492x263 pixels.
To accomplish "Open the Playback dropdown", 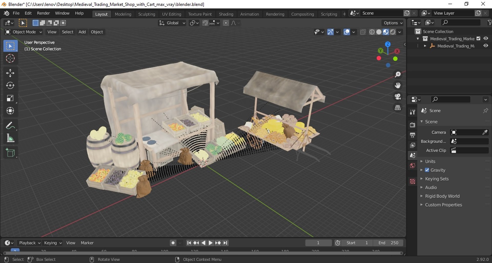I will tap(29, 243).
